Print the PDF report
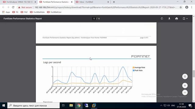The height and width of the screenshot is (109, 195). [176, 19]
